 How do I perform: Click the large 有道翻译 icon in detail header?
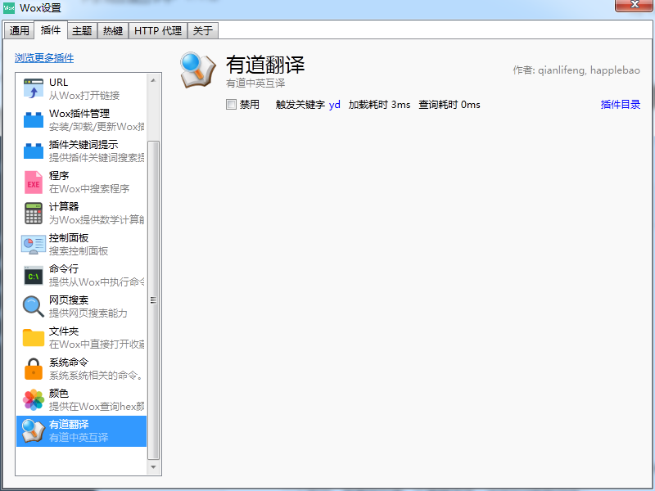198,70
